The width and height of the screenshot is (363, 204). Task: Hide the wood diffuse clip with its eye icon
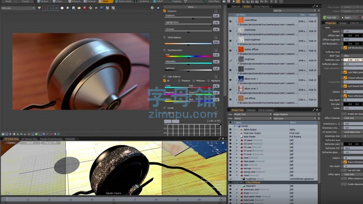[x=230, y=21]
